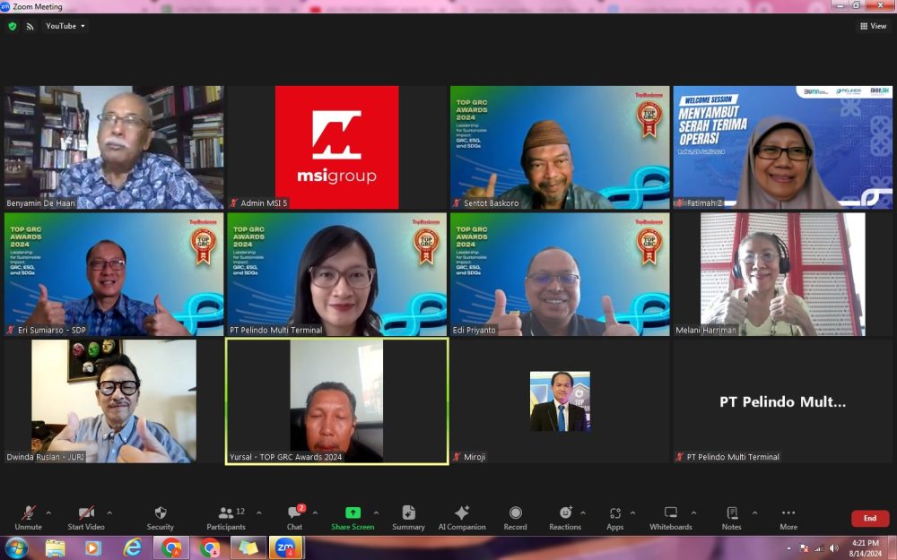Open the Chat panel
Image resolution: width=897 pixels, height=560 pixels.
[294, 518]
